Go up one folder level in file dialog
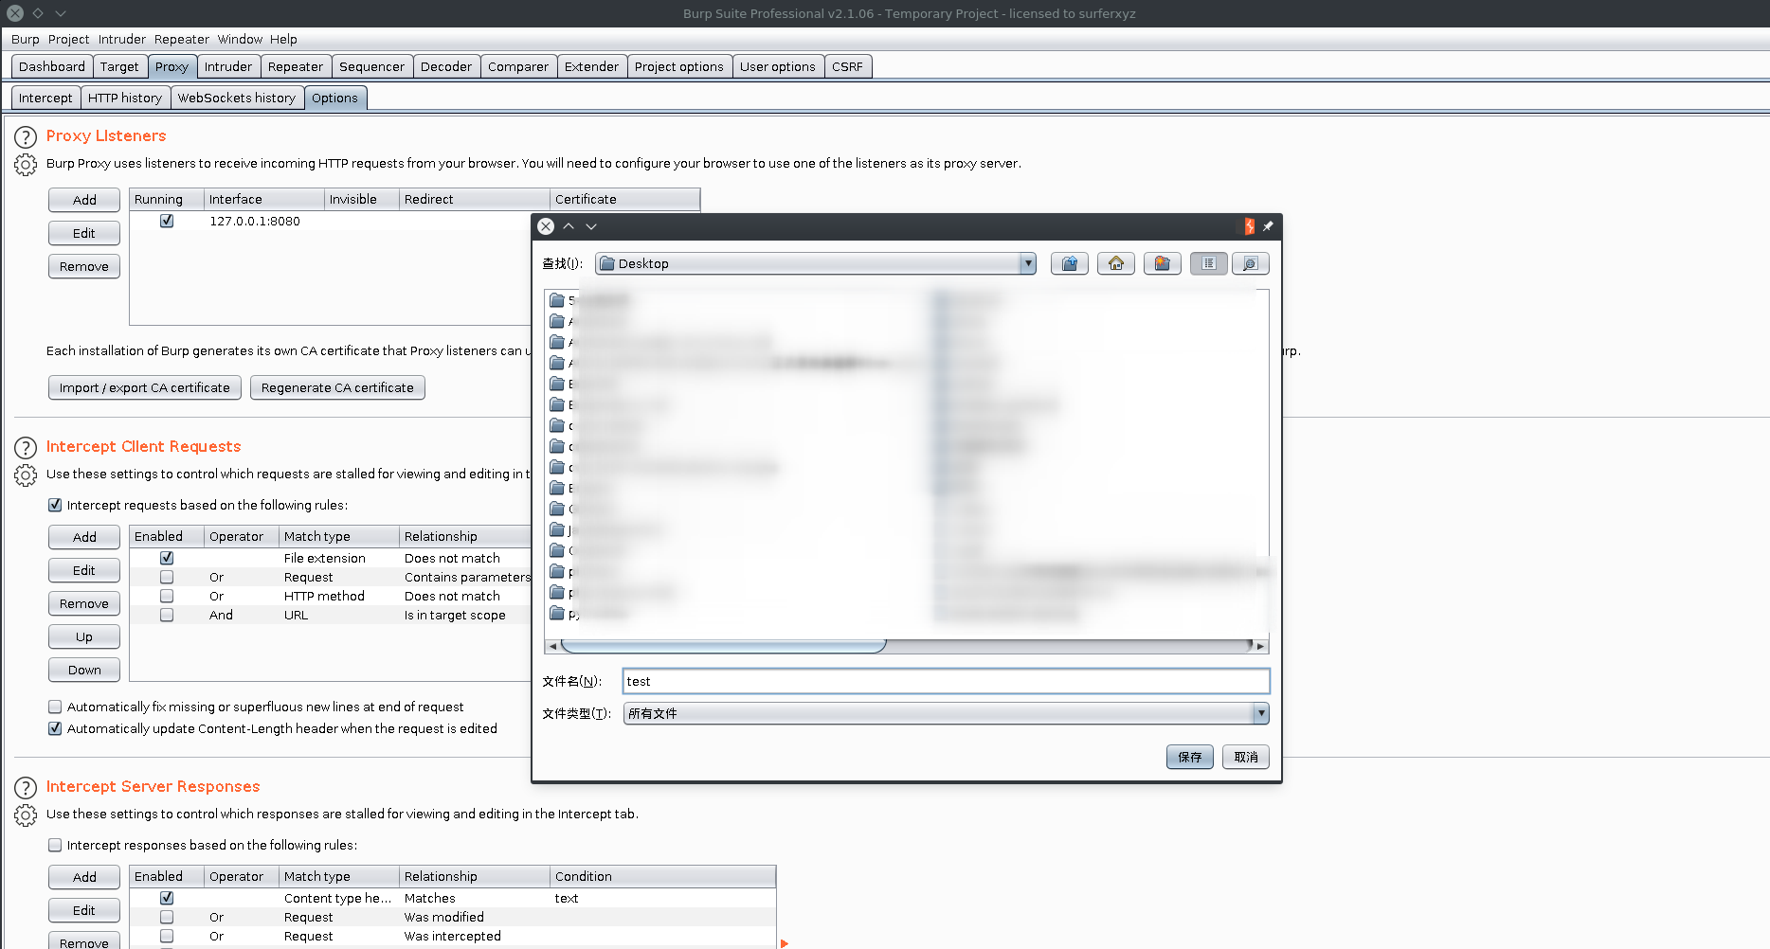The image size is (1770, 949). (x=1069, y=263)
